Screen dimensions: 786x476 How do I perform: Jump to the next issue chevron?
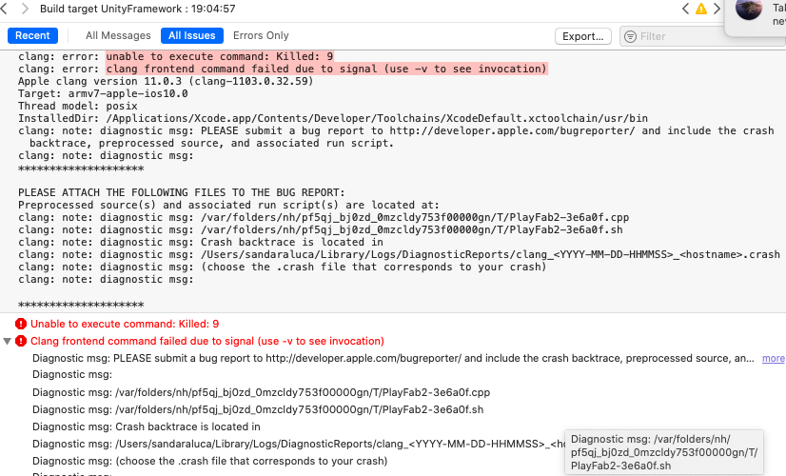pyautogui.click(x=717, y=9)
